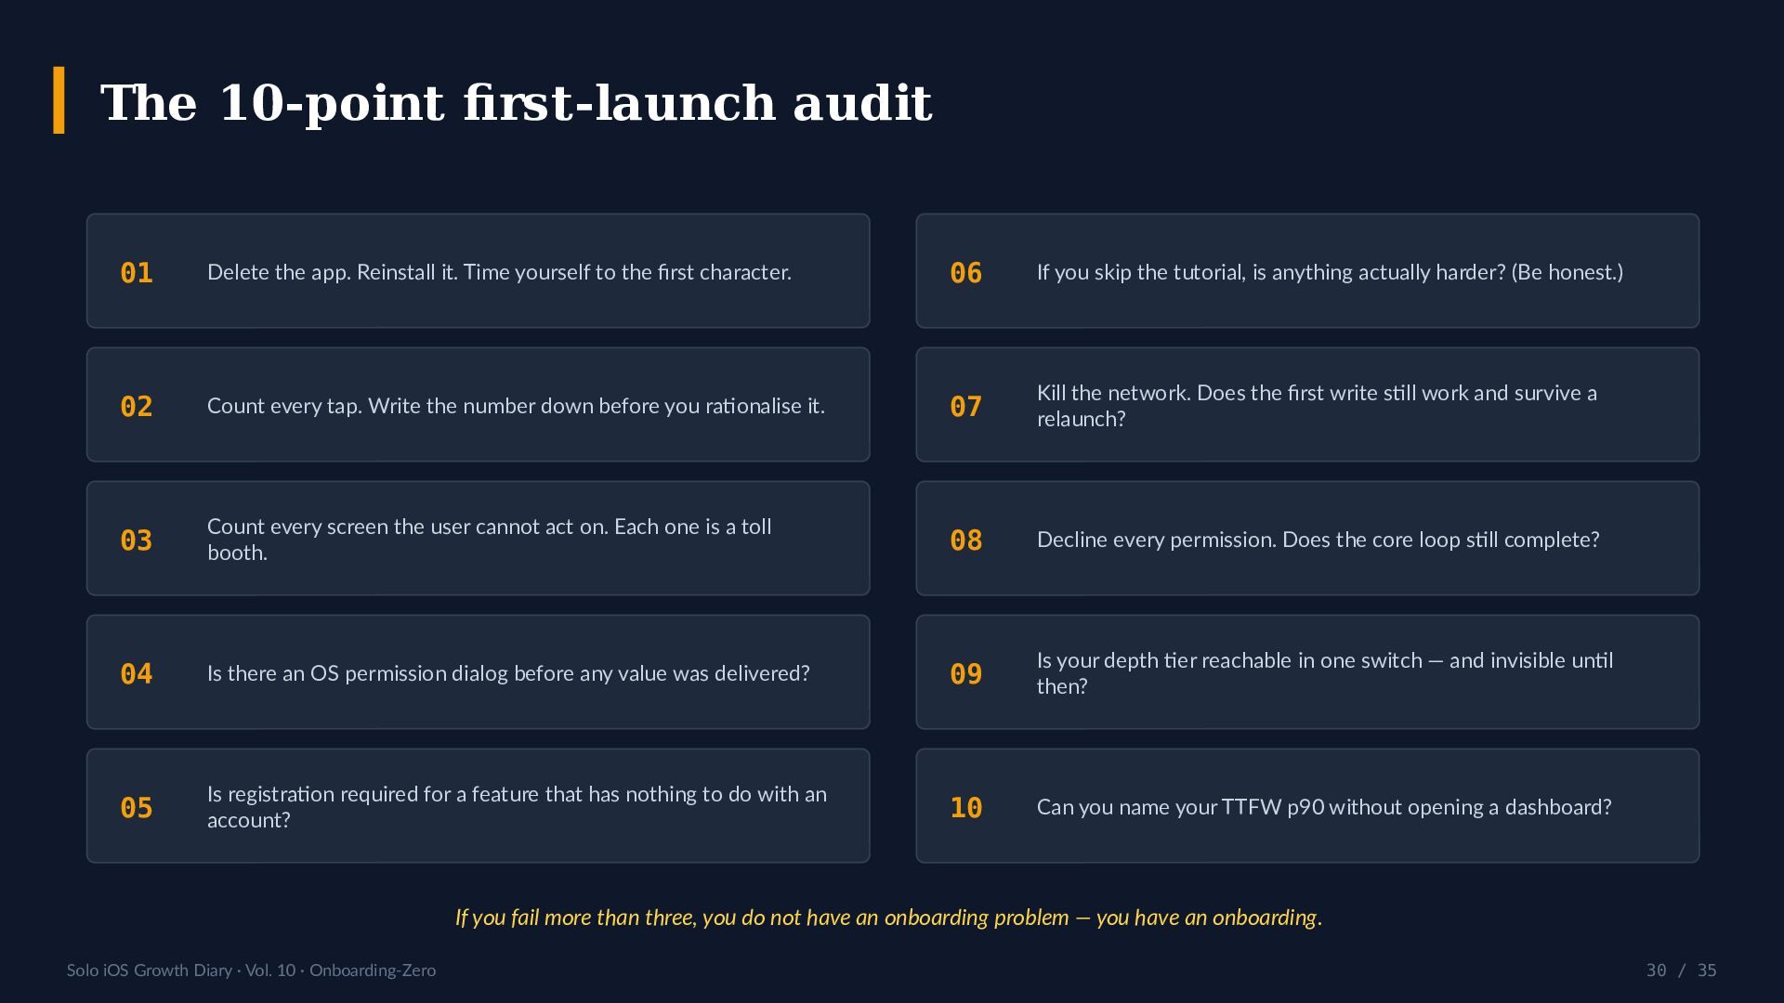The width and height of the screenshot is (1784, 1003).
Task: Click the number 07 label
Action: tap(966, 406)
